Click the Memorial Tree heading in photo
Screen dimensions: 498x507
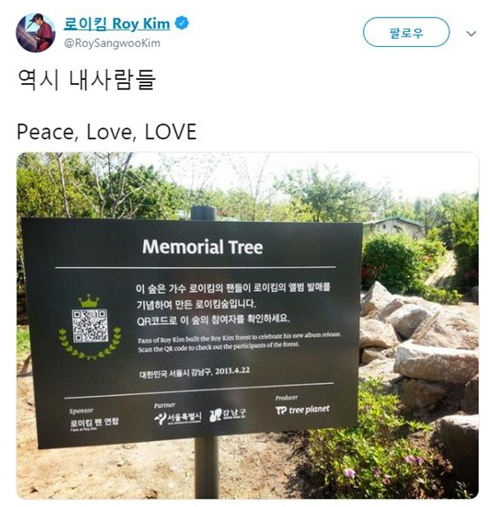coord(203,247)
